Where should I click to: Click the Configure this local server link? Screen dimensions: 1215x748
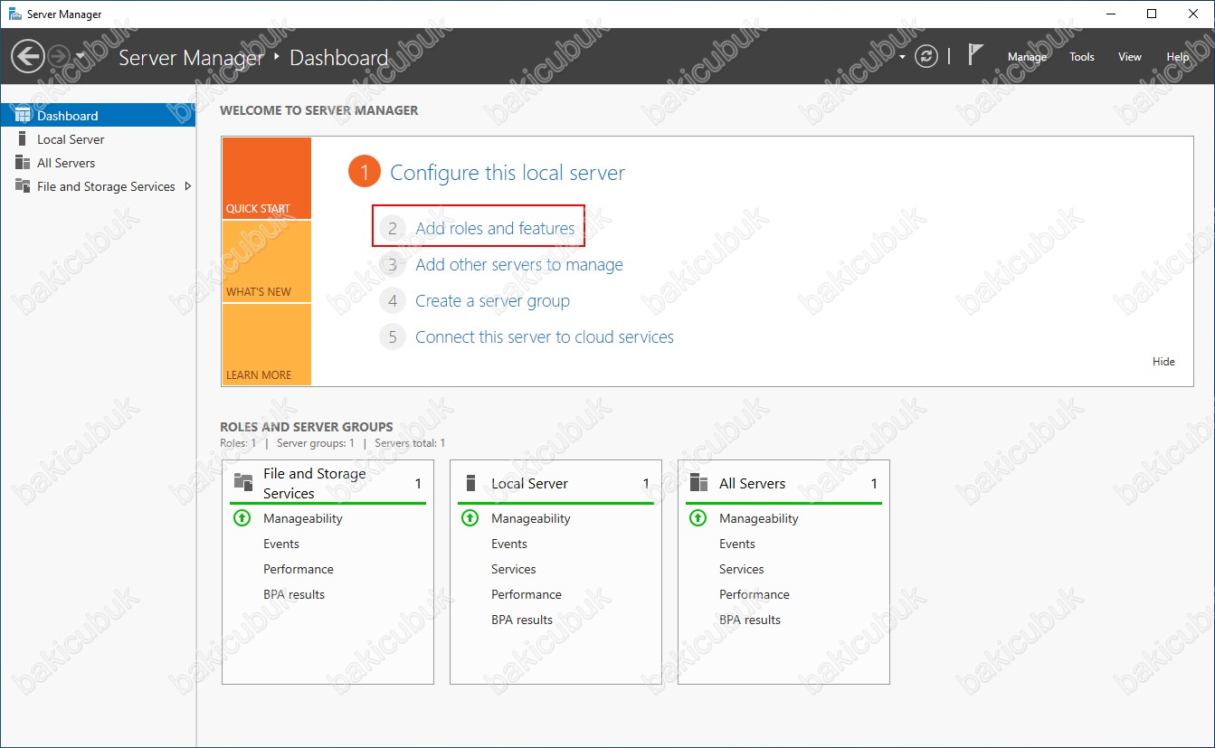(508, 173)
